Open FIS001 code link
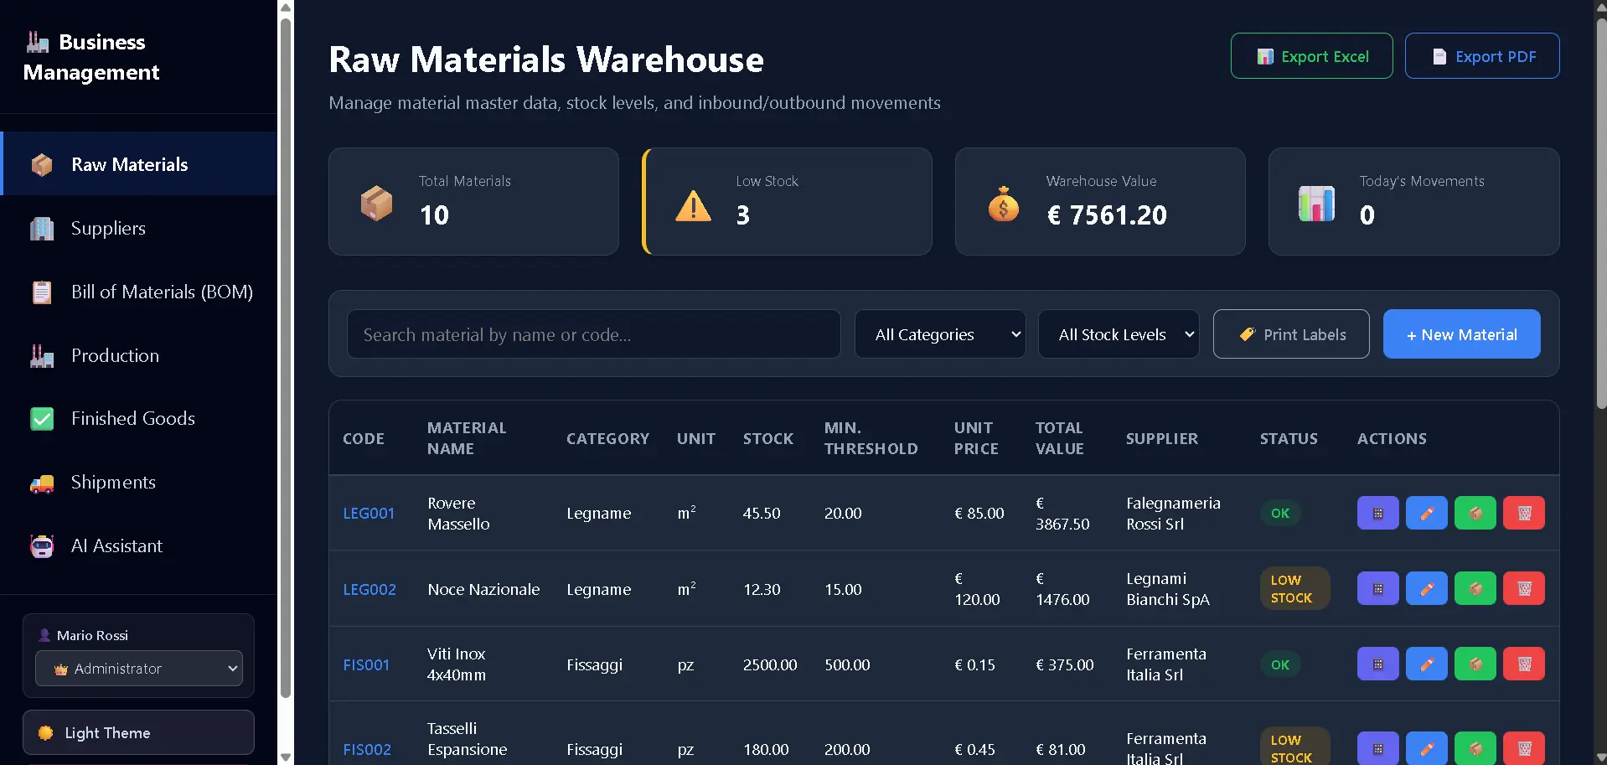The image size is (1607, 765). 366,664
